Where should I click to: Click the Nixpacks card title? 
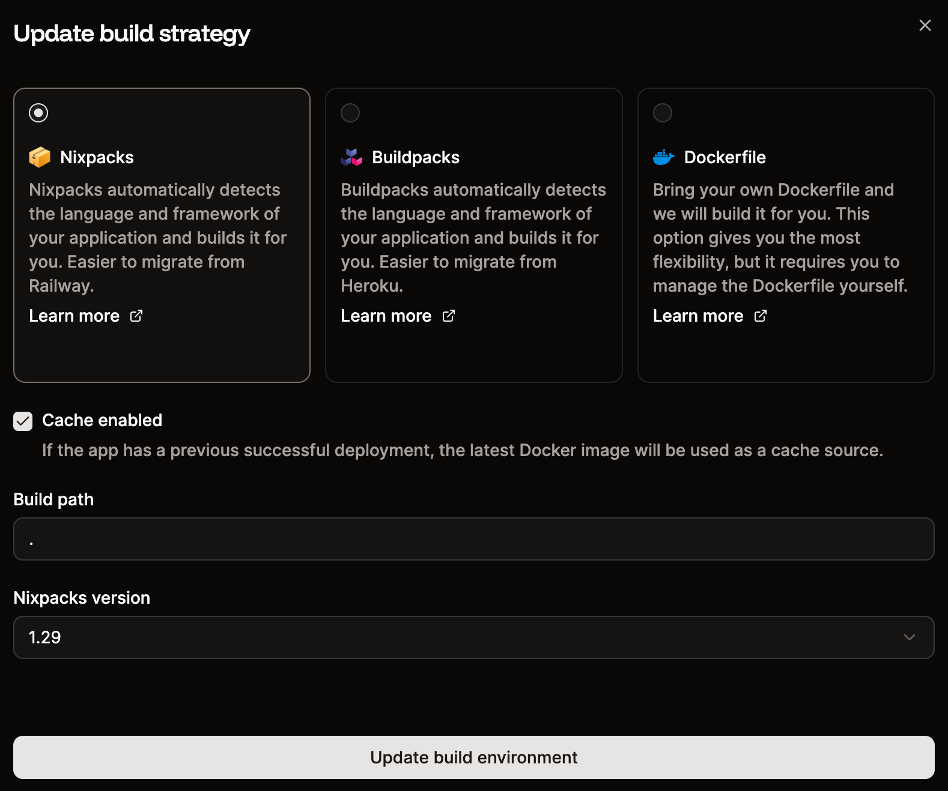[x=97, y=157]
